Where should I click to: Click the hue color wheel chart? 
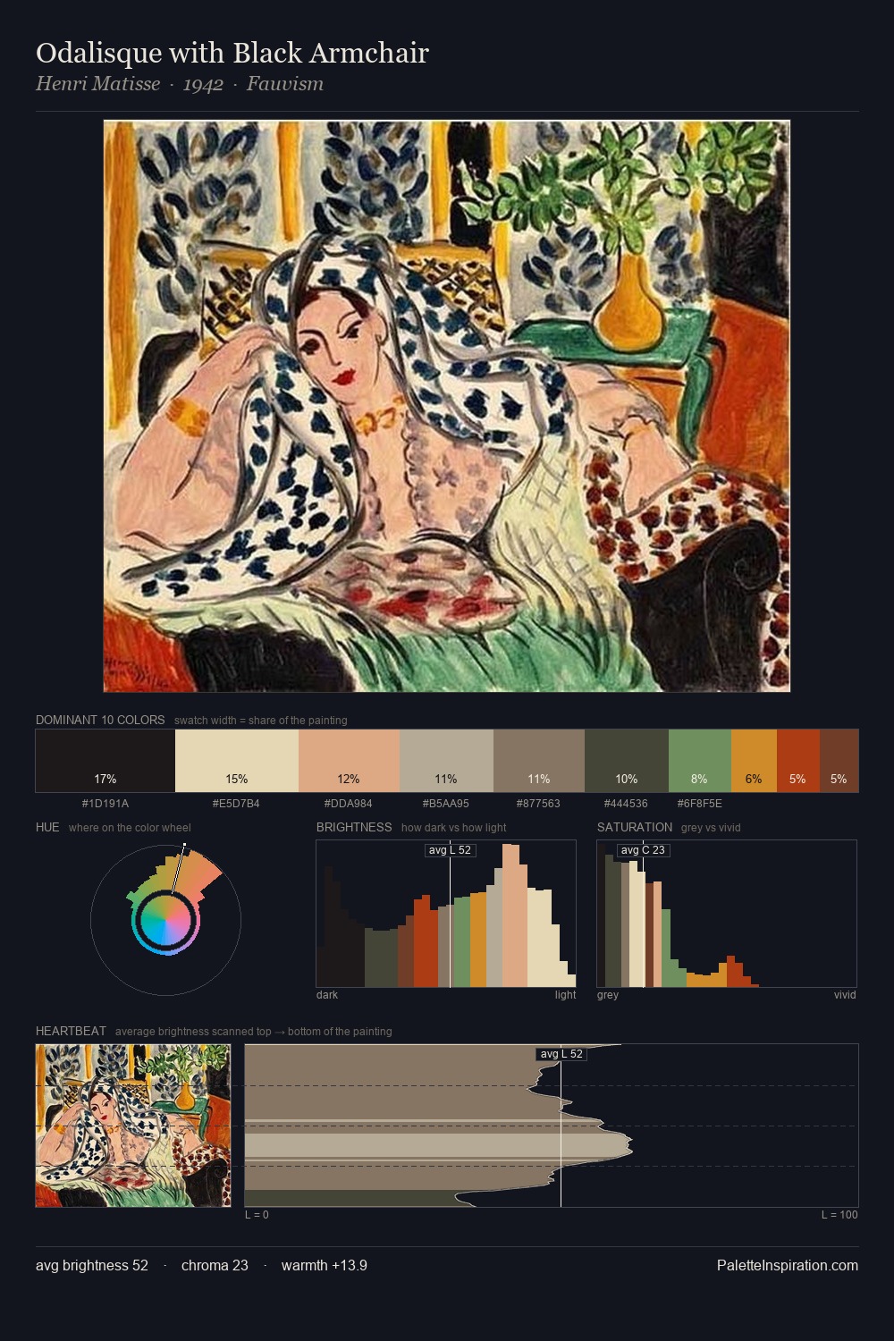pyautogui.click(x=165, y=920)
